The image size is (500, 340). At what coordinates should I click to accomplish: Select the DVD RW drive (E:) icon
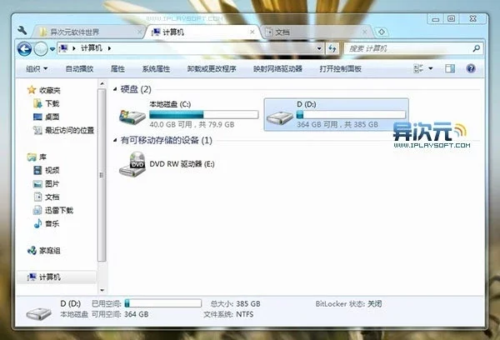(133, 164)
